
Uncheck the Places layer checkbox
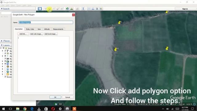coord(5,53)
